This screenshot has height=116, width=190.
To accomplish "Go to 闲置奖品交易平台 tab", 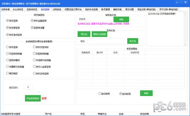I will tap(73, 9).
